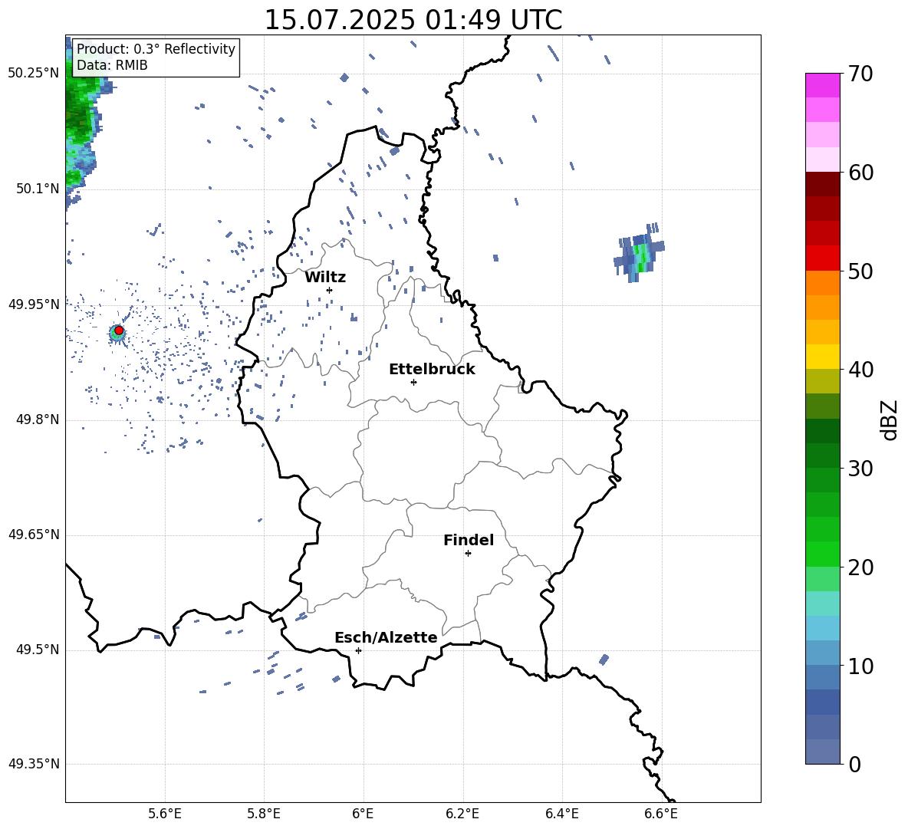Click the cross marker below Wiltz
Image resolution: width=908 pixels, height=829 pixels.
click(x=329, y=290)
